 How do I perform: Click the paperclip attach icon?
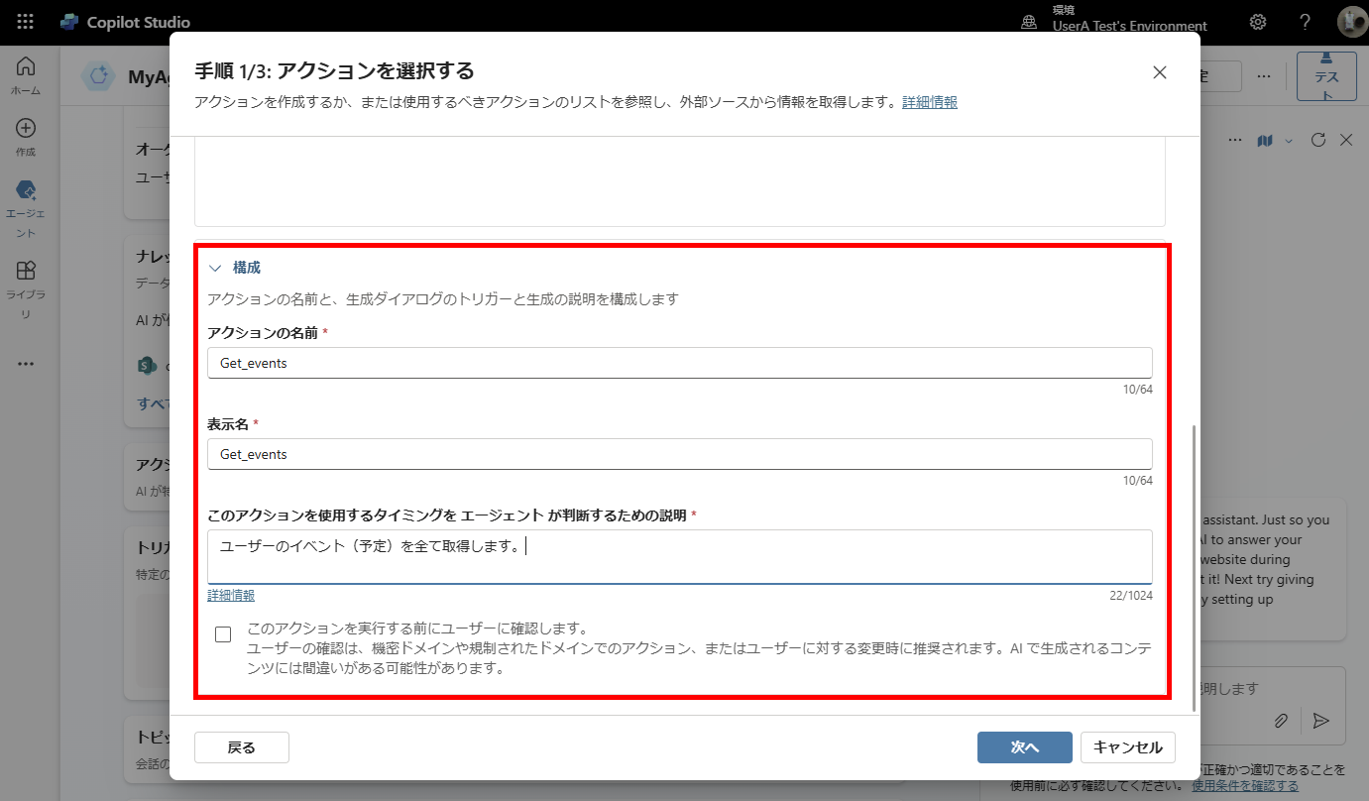pos(1281,721)
